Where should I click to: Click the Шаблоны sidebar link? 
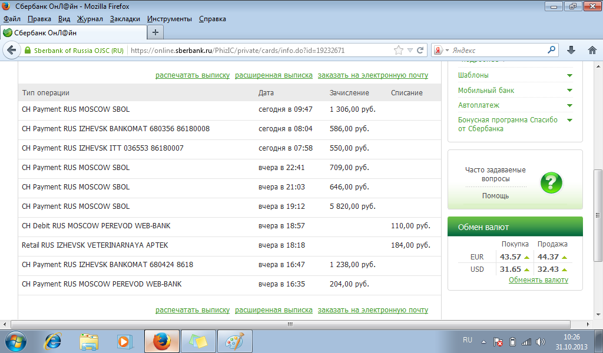[473, 75]
